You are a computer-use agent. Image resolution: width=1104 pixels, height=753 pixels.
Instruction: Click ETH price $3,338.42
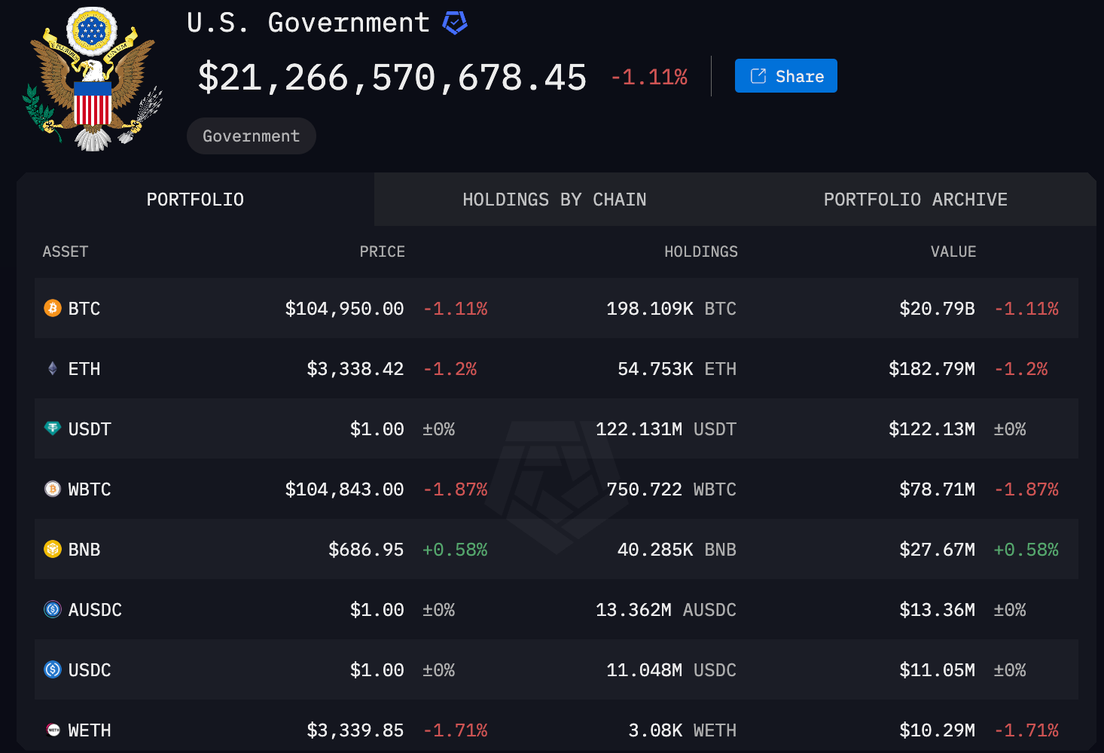355,369
